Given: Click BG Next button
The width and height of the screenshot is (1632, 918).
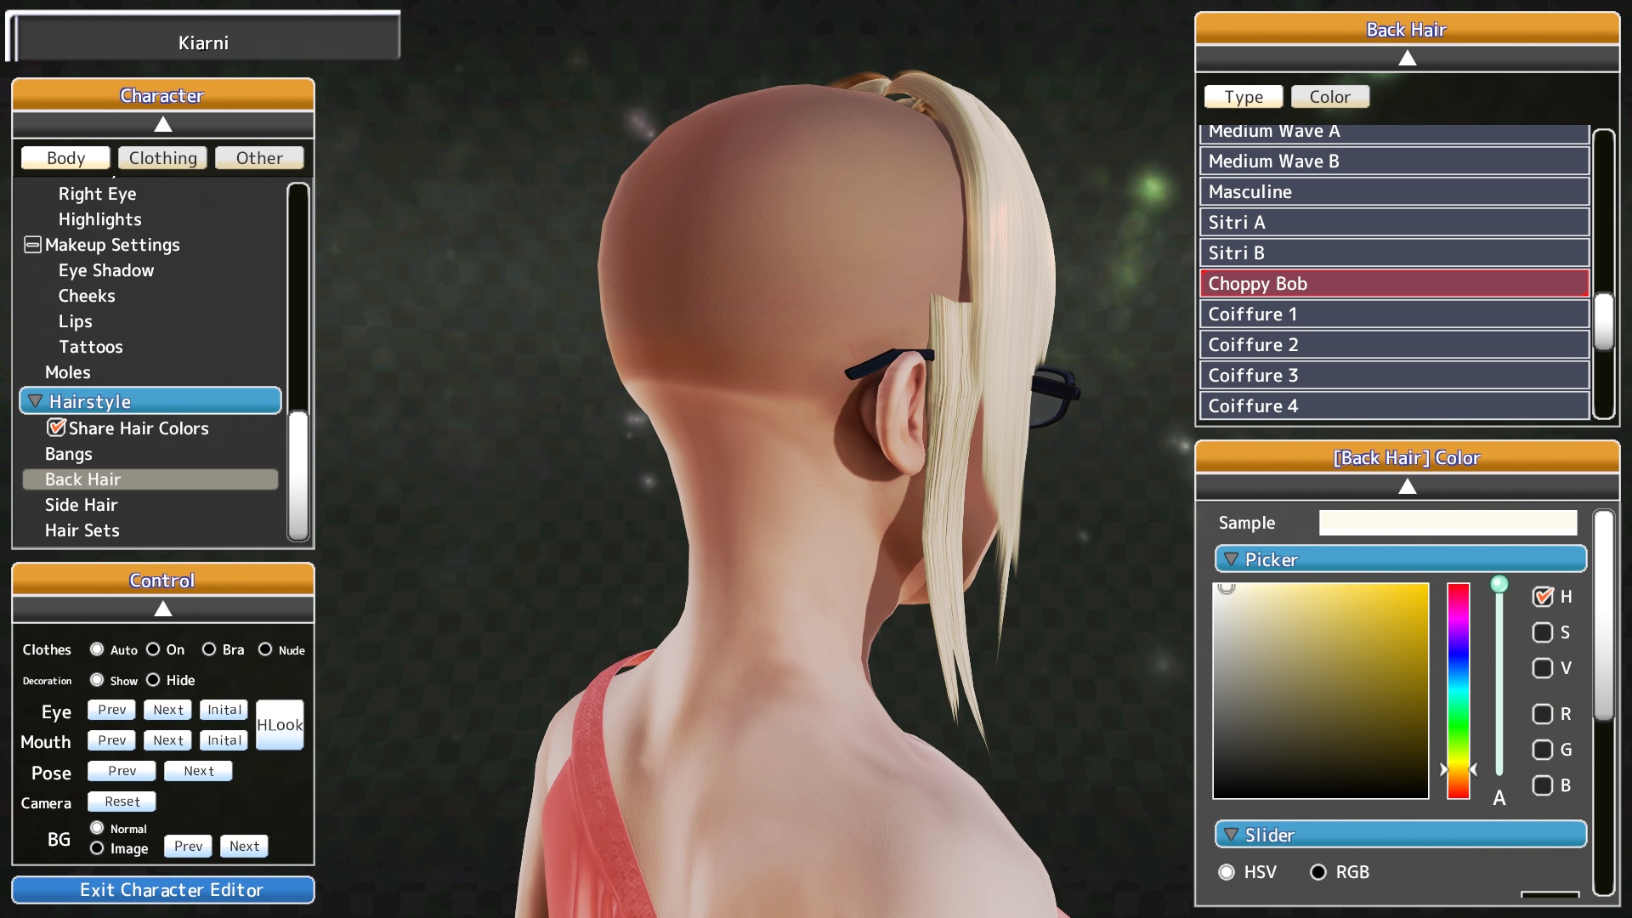Looking at the screenshot, I should tap(244, 846).
